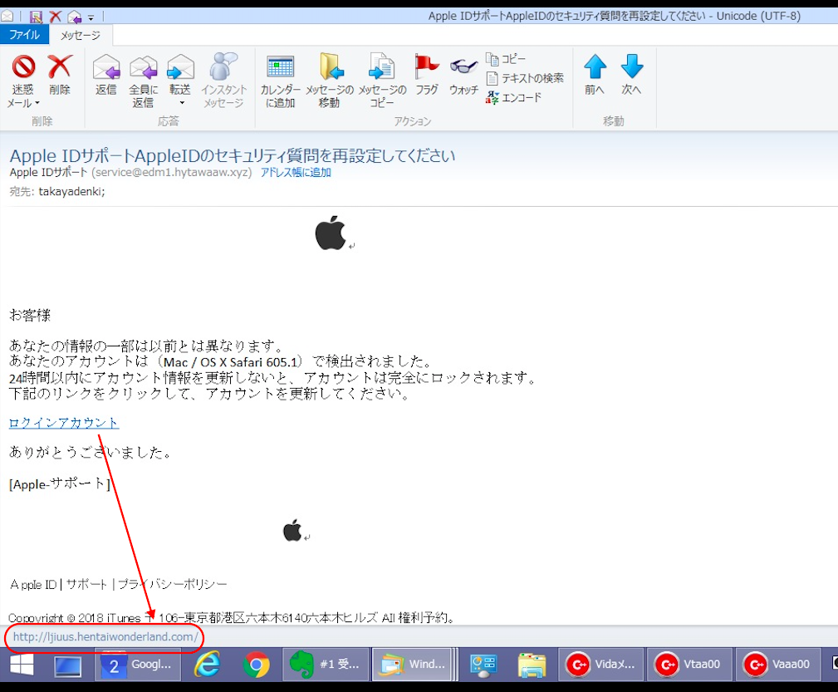Open the 転送 dropdown arrow
Image resolution: width=838 pixels, height=692 pixels.
click(x=182, y=103)
